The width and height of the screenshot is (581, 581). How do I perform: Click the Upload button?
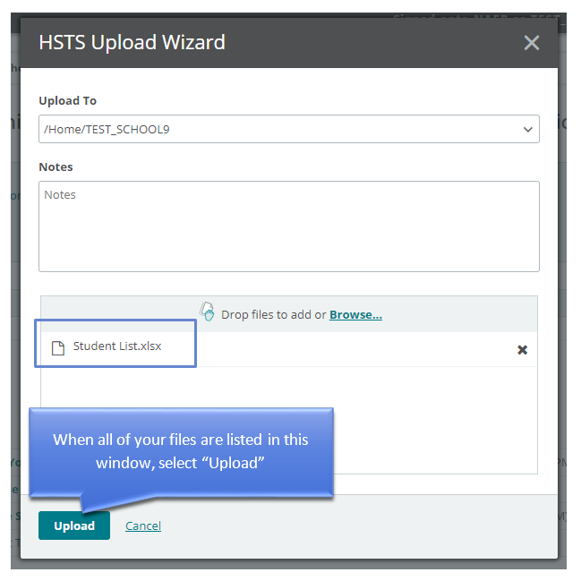pyautogui.click(x=74, y=525)
